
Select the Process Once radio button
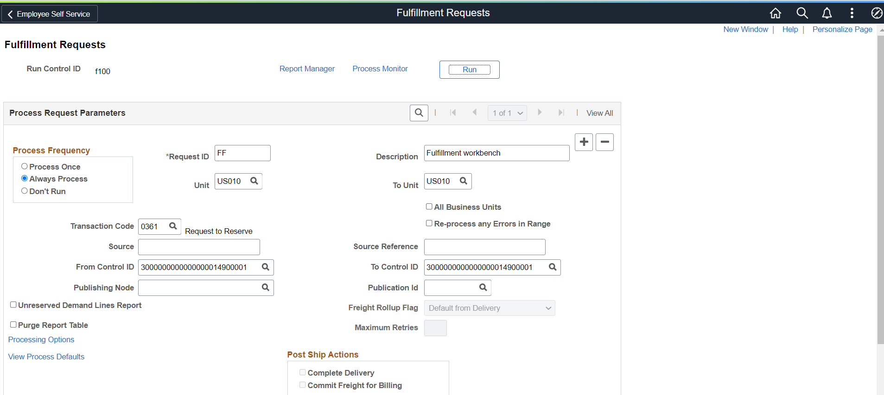point(25,166)
